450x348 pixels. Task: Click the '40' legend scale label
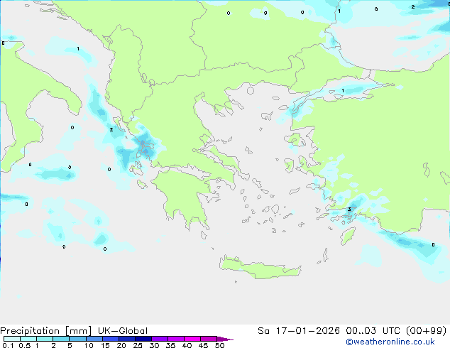(x=187, y=345)
